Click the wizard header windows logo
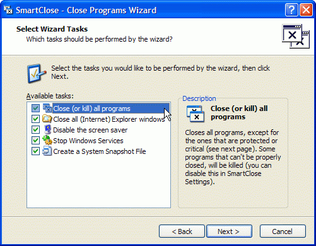Viewport: 316px width, 246px height. (296, 36)
